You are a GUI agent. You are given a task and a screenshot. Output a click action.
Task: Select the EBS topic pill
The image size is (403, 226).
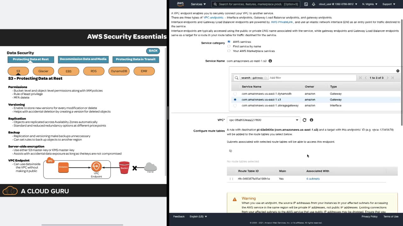tap(69, 71)
